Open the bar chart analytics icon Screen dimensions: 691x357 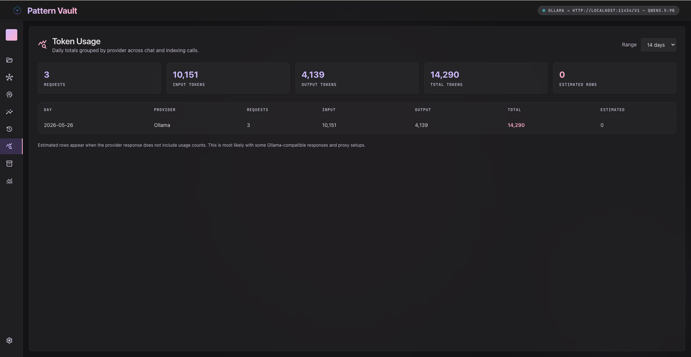click(9, 181)
